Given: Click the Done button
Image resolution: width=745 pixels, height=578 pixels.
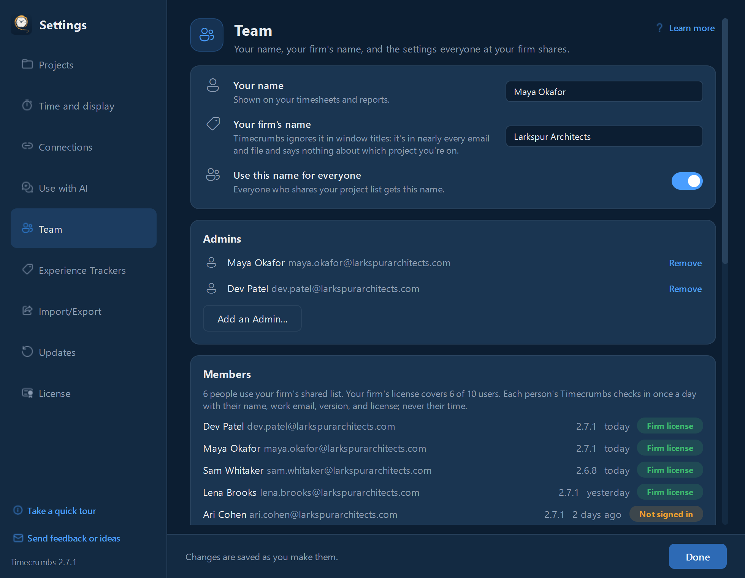Looking at the screenshot, I should [697, 557].
